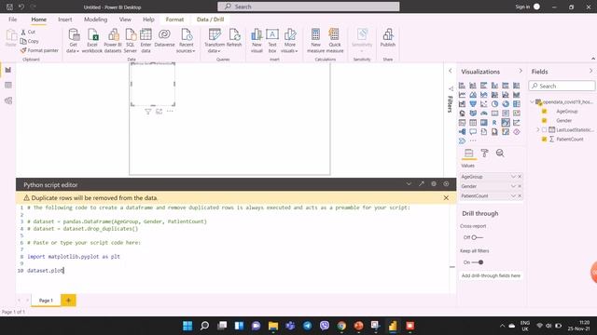Viewport: 597px width, 335px height.
Task: Select the clustered column chart visual
Action: coord(494,86)
